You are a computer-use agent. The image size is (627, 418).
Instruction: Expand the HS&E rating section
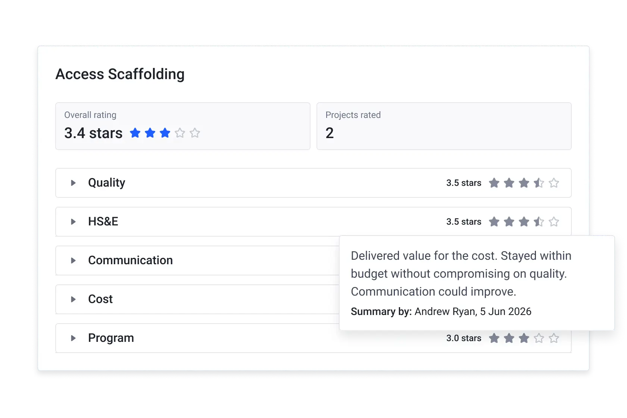(x=73, y=222)
